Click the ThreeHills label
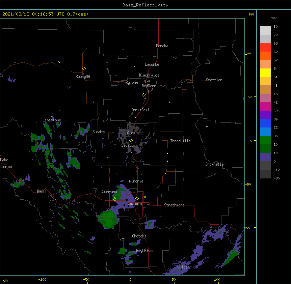This screenshot has width=291, height=284. pos(180,141)
